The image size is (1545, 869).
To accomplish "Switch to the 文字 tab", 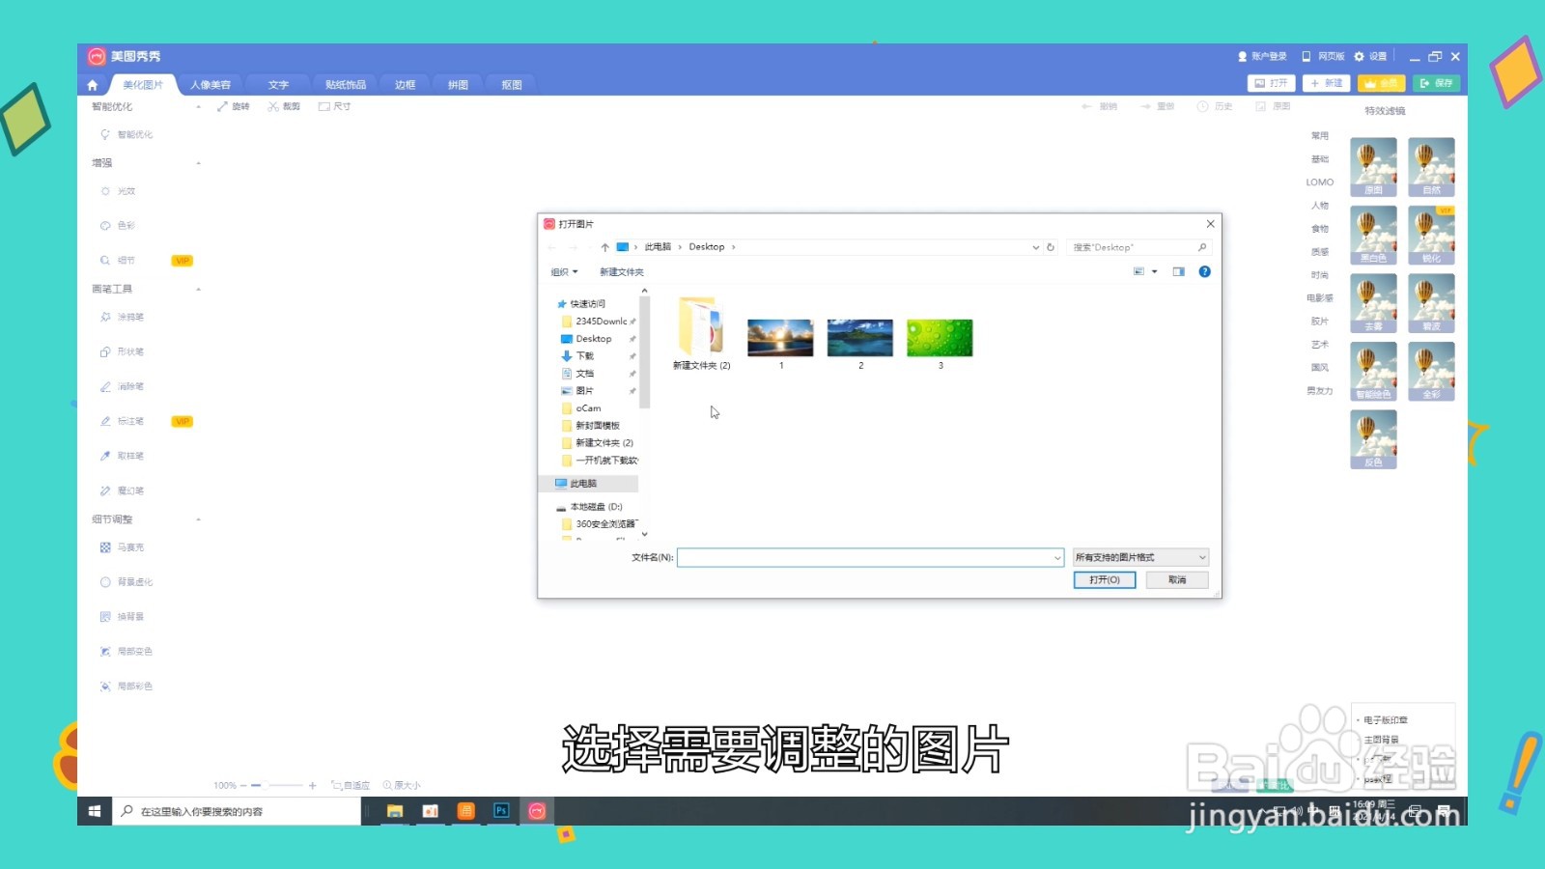I will [x=278, y=85].
